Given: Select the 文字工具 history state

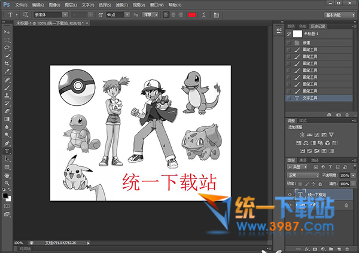Looking at the screenshot, I should [319, 98].
